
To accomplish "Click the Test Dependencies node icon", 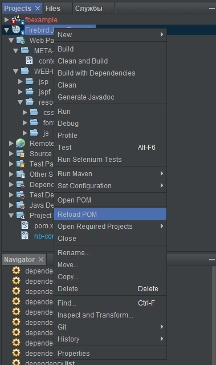I will coord(21,195).
